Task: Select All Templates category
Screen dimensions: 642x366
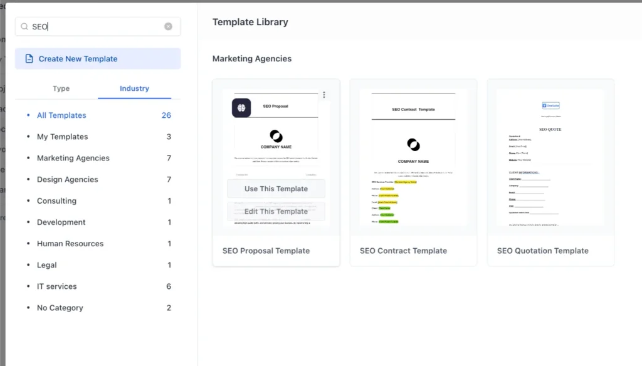Action: tap(61, 115)
